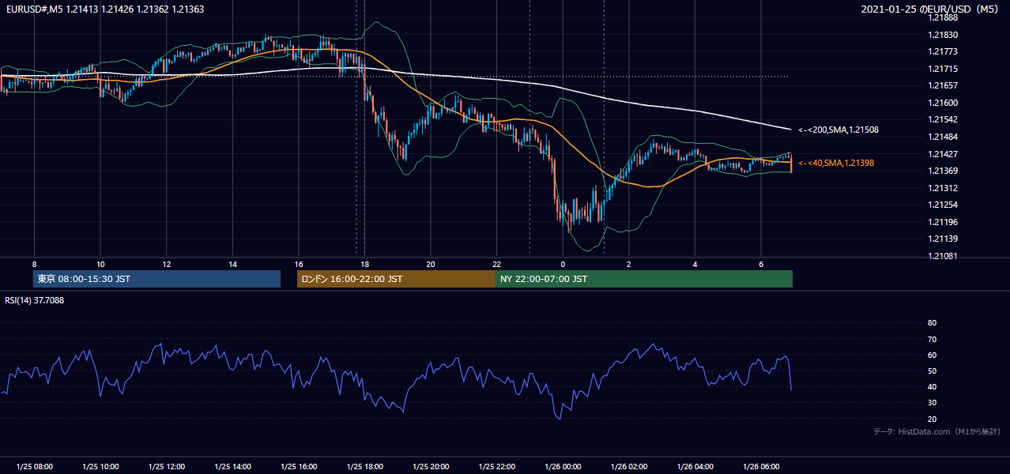1010x474 pixels.
Task: Select the ロンドン 16:00-22:00 JST session bar
Action: pyautogui.click(x=396, y=279)
